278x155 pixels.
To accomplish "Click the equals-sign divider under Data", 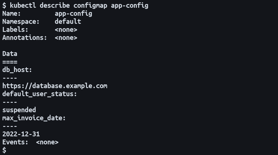I will click(10, 62).
